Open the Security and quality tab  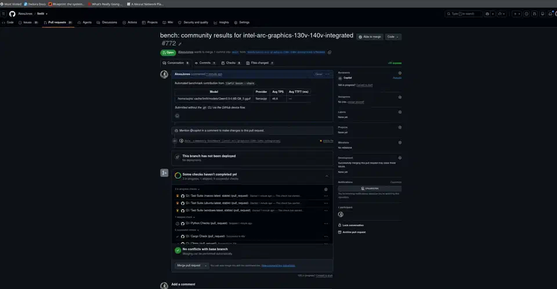point(193,23)
